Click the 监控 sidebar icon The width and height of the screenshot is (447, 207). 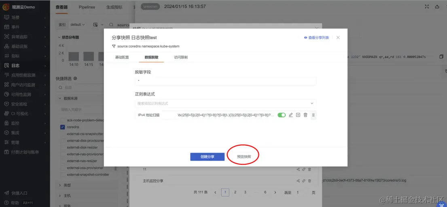click(6, 123)
